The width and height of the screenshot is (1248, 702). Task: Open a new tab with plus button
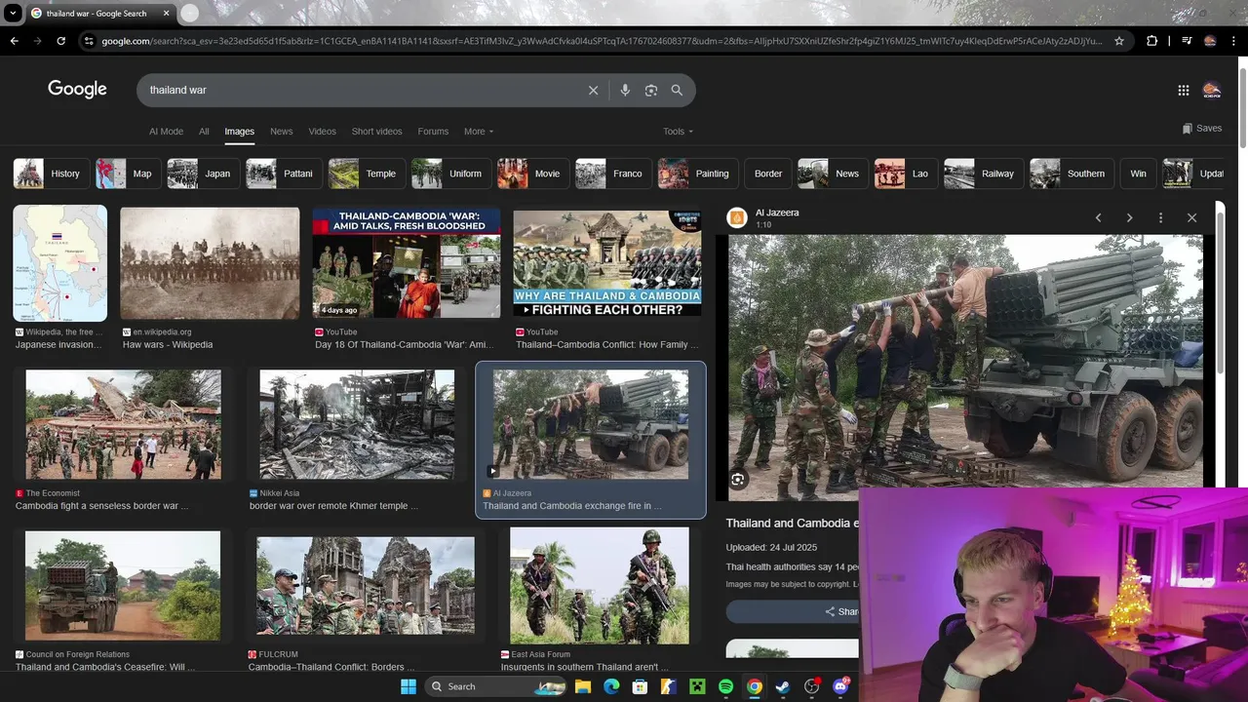[x=189, y=13]
